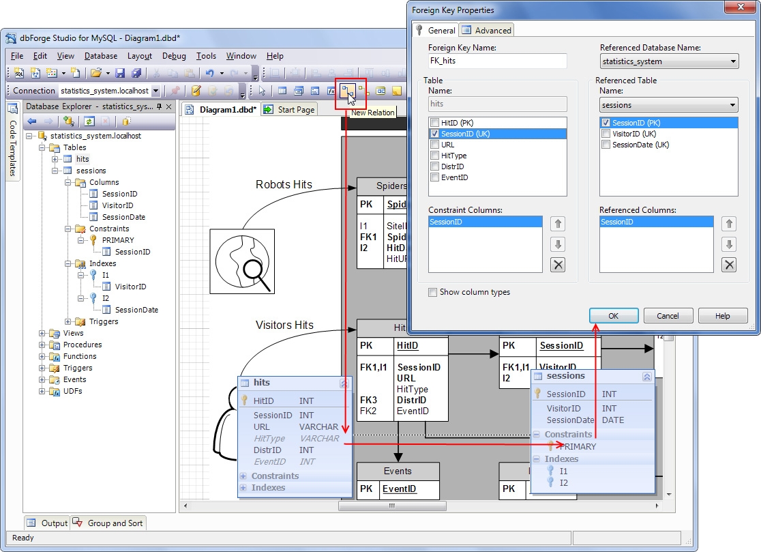Open Referenced Database Name dropdown

click(x=733, y=61)
